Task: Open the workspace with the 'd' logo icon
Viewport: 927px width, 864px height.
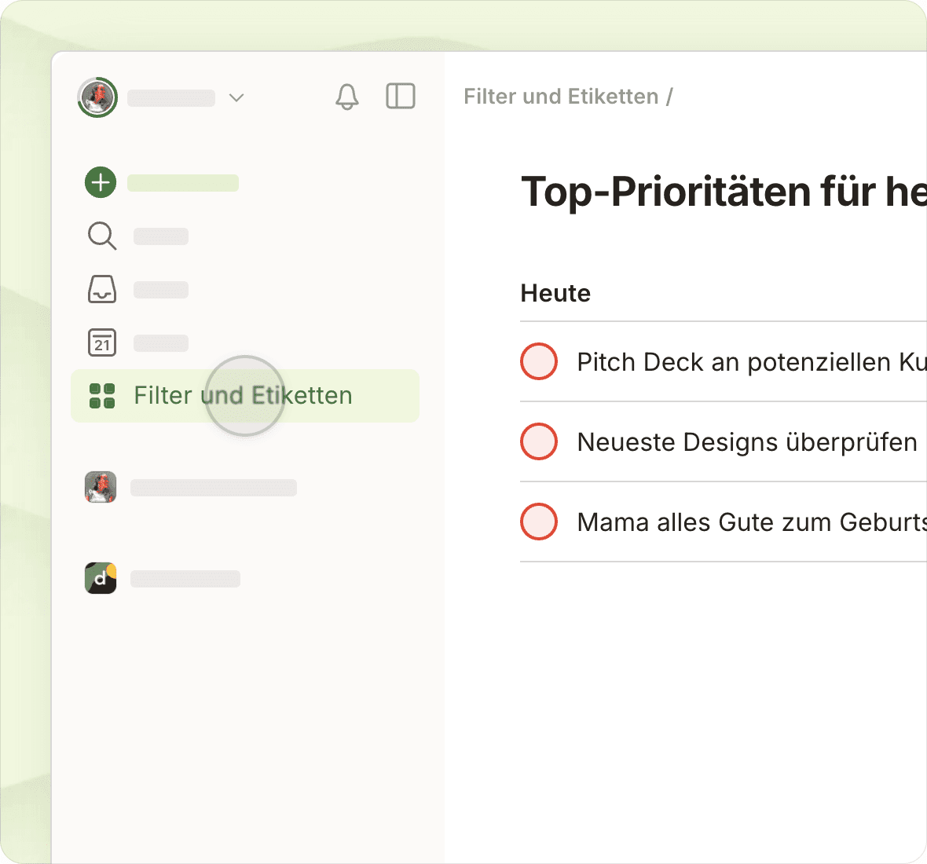Action: pyautogui.click(x=101, y=578)
